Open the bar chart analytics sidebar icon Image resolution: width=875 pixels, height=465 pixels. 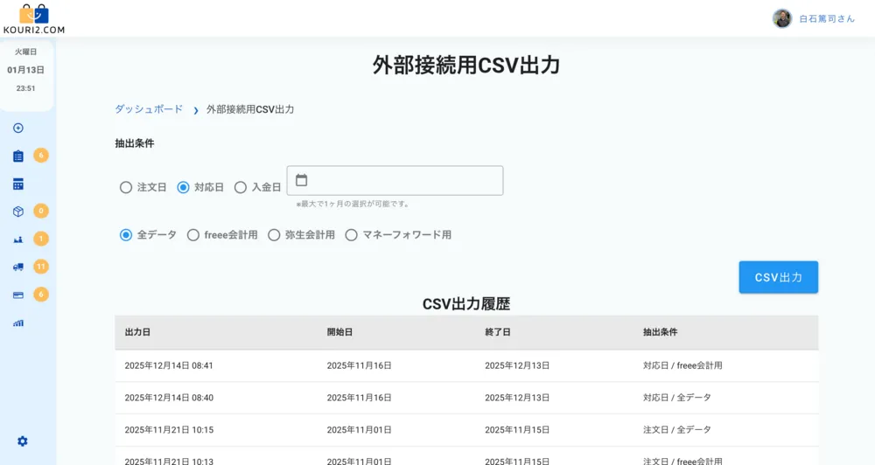[x=18, y=323]
